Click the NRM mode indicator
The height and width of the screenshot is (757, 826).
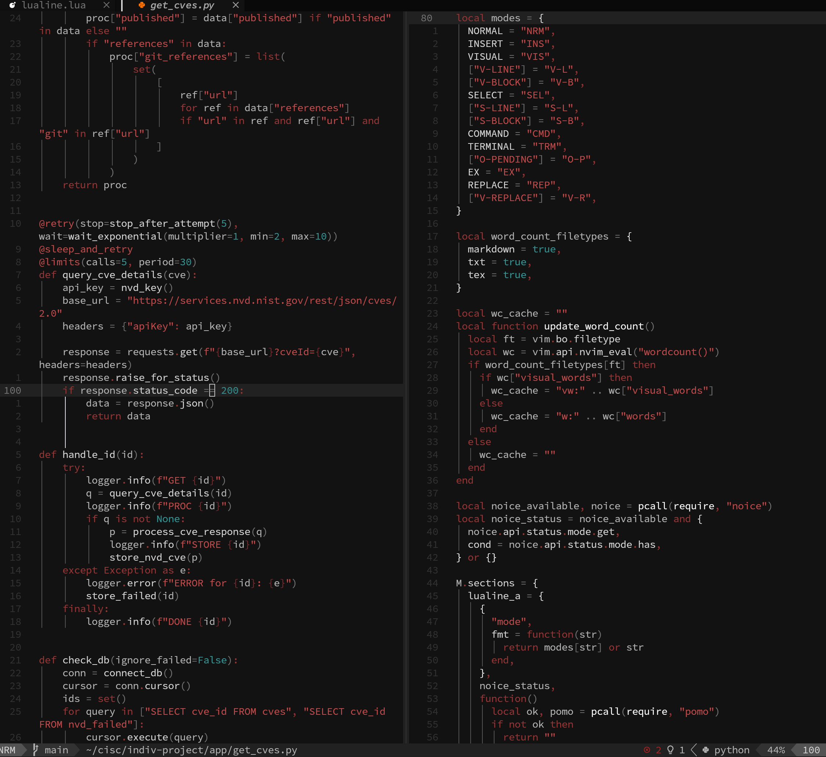[8, 750]
